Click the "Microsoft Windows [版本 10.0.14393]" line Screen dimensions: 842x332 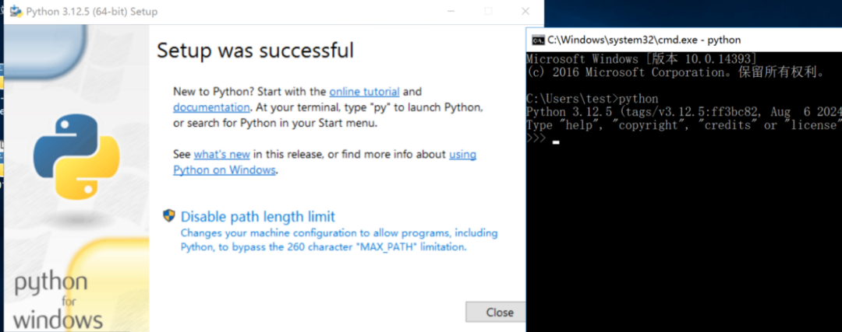[642, 58]
